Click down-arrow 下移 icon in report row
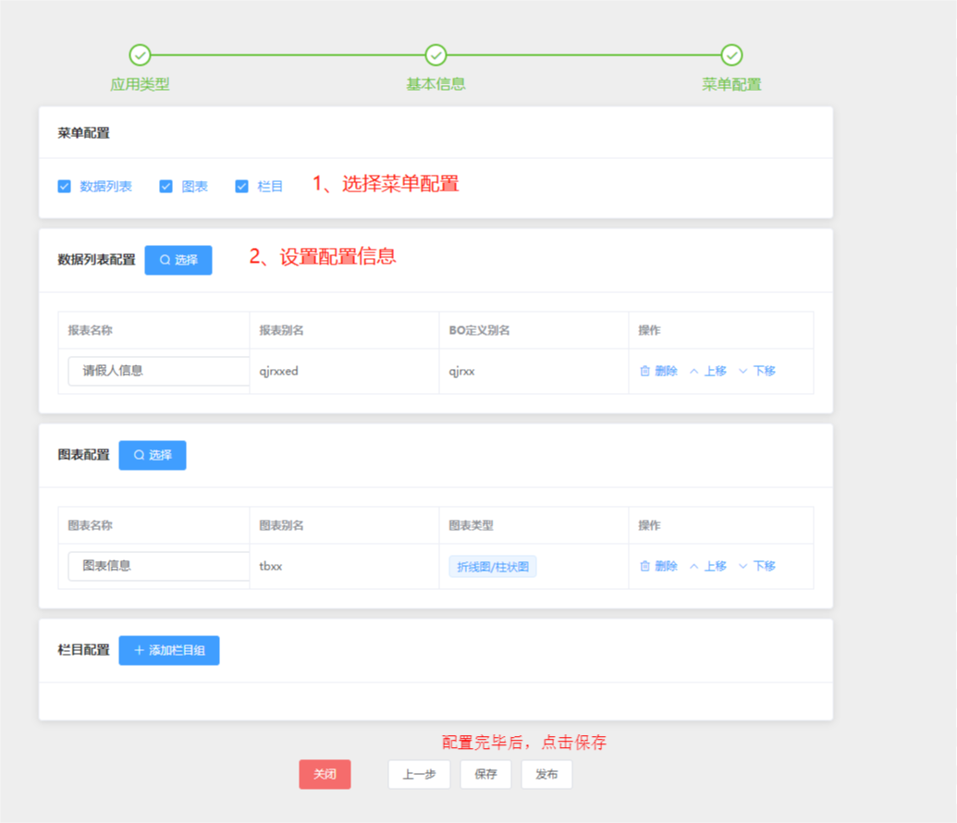The image size is (957, 823). [x=742, y=371]
